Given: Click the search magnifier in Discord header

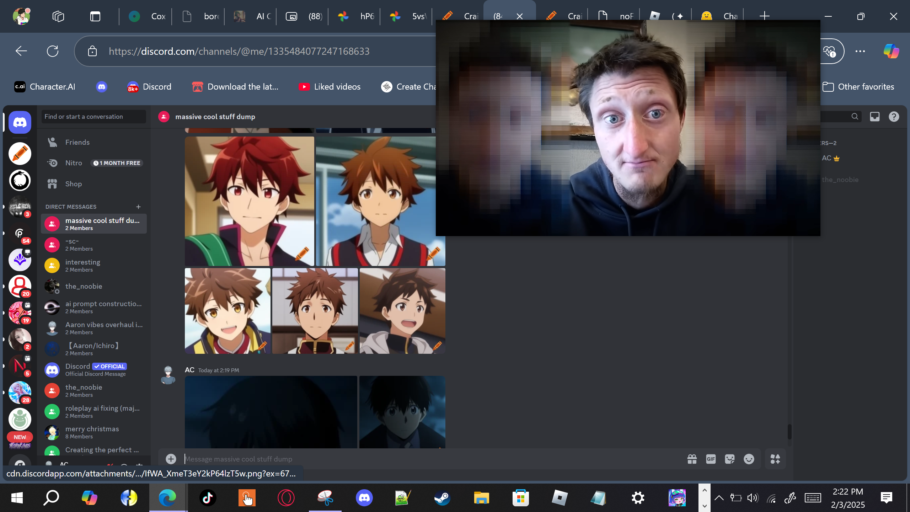Looking at the screenshot, I should [x=855, y=117].
